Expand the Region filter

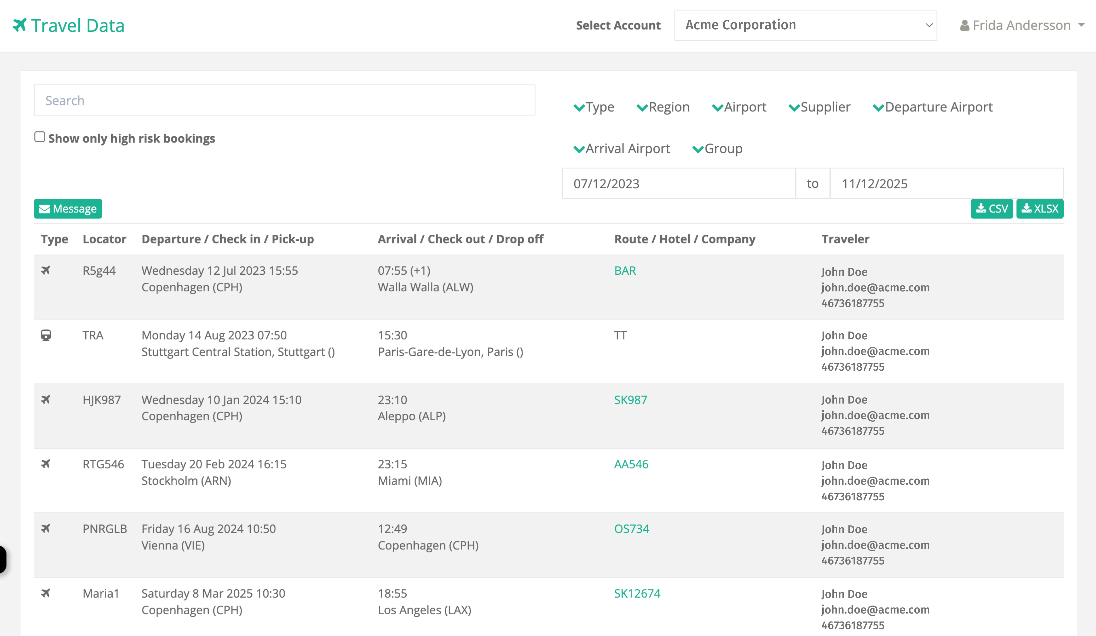663,107
